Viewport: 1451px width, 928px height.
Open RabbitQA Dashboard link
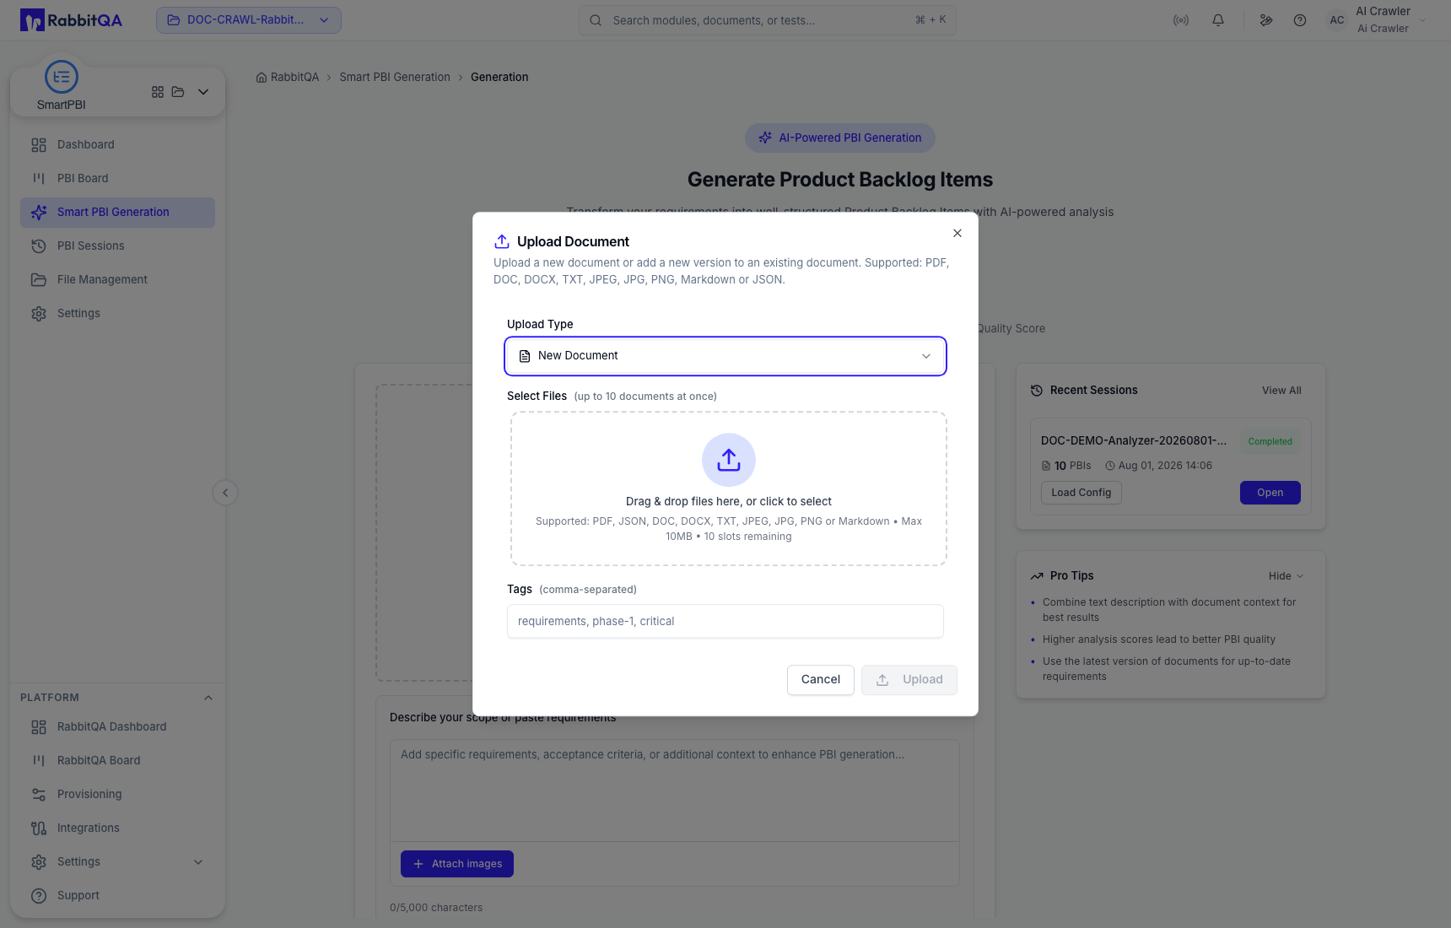point(117,726)
